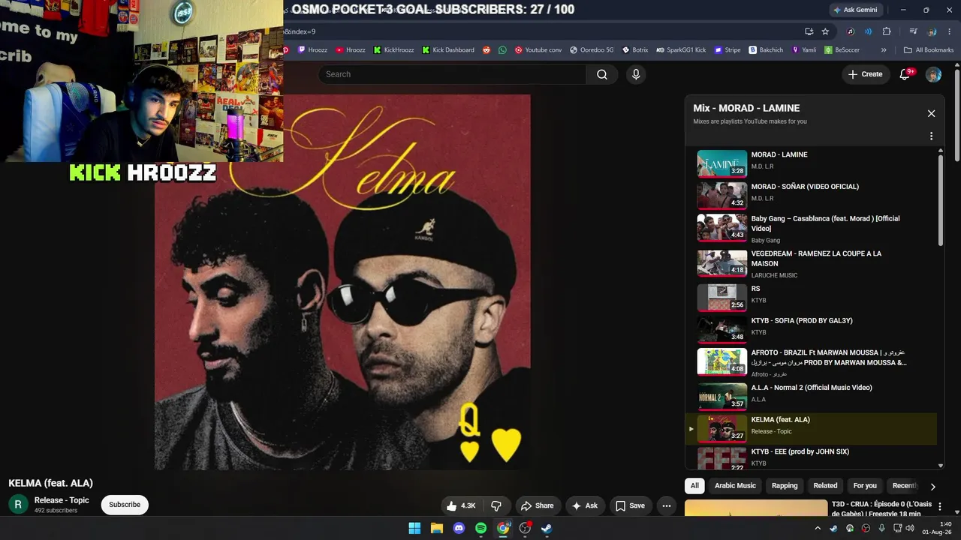Open Discord from the taskbar

pyautogui.click(x=459, y=528)
